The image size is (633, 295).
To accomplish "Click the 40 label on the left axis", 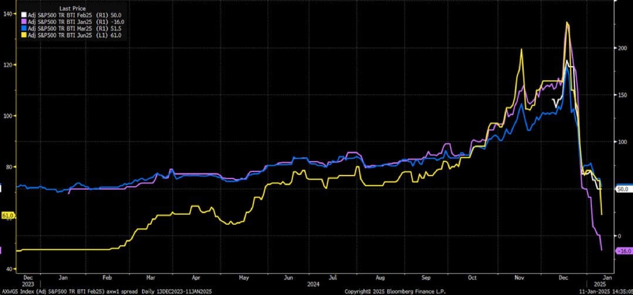I will click(8, 269).
